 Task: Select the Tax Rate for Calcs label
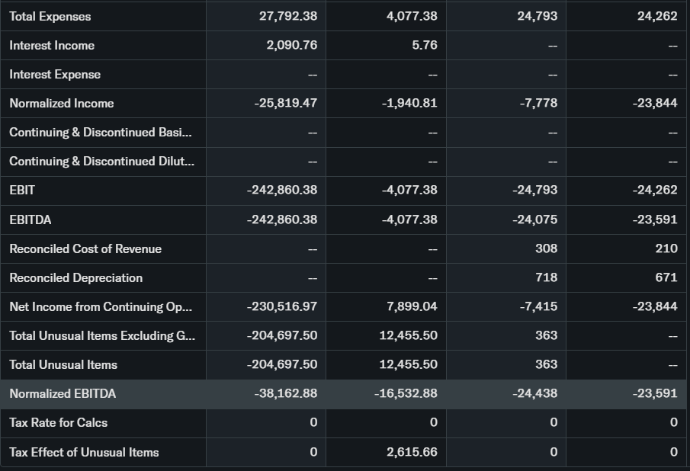(x=59, y=422)
